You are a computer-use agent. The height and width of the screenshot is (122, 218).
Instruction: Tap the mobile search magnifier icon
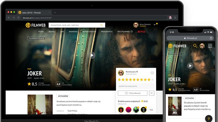tap(195, 46)
